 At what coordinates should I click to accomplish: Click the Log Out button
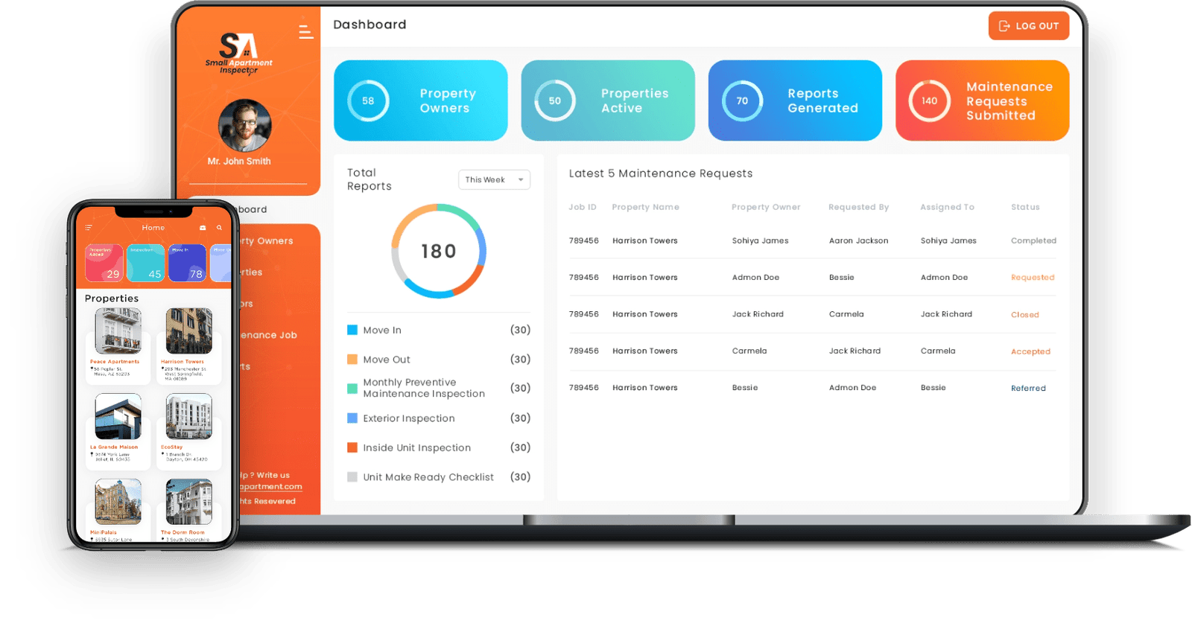pyautogui.click(x=1028, y=26)
